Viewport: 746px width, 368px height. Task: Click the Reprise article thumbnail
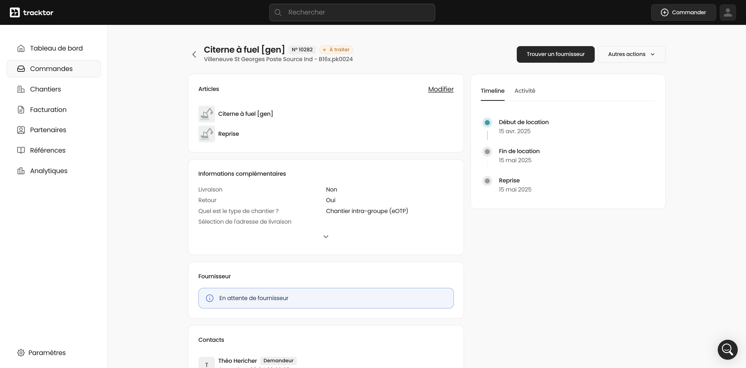click(x=206, y=134)
